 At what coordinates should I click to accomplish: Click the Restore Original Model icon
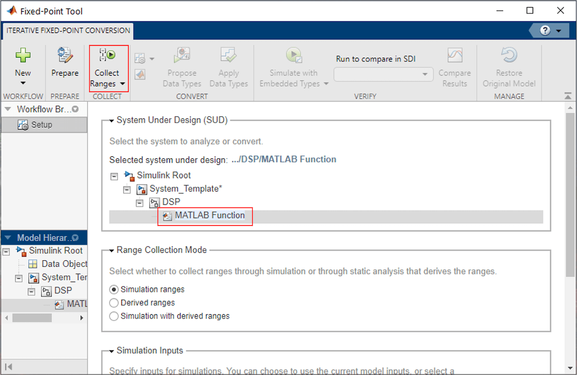[509, 56]
